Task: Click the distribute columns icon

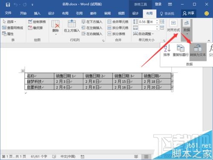Action: 162,28
